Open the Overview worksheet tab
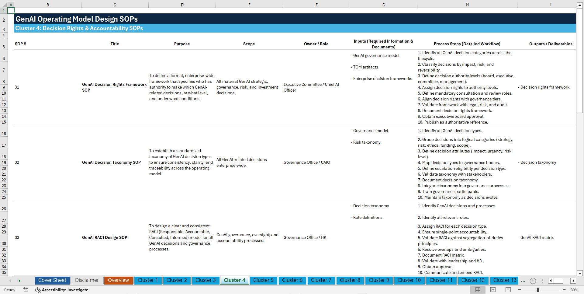Image resolution: width=584 pixels, height=294 pixels. pos(118,280)
